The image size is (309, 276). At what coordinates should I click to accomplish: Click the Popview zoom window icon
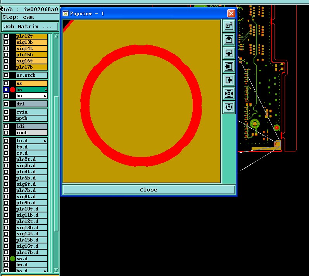pyautogui.click(x=229, y=26)
